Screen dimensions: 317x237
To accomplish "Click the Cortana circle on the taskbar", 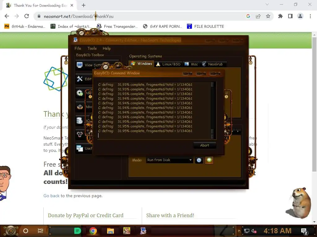I will 26,231.
